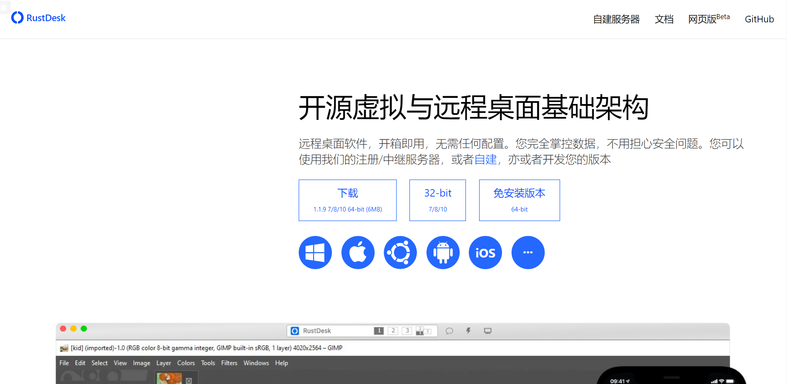This screenshot has height=384, width=787.
Task: Click the all-displays icon next to display 3
Action: 424,331
